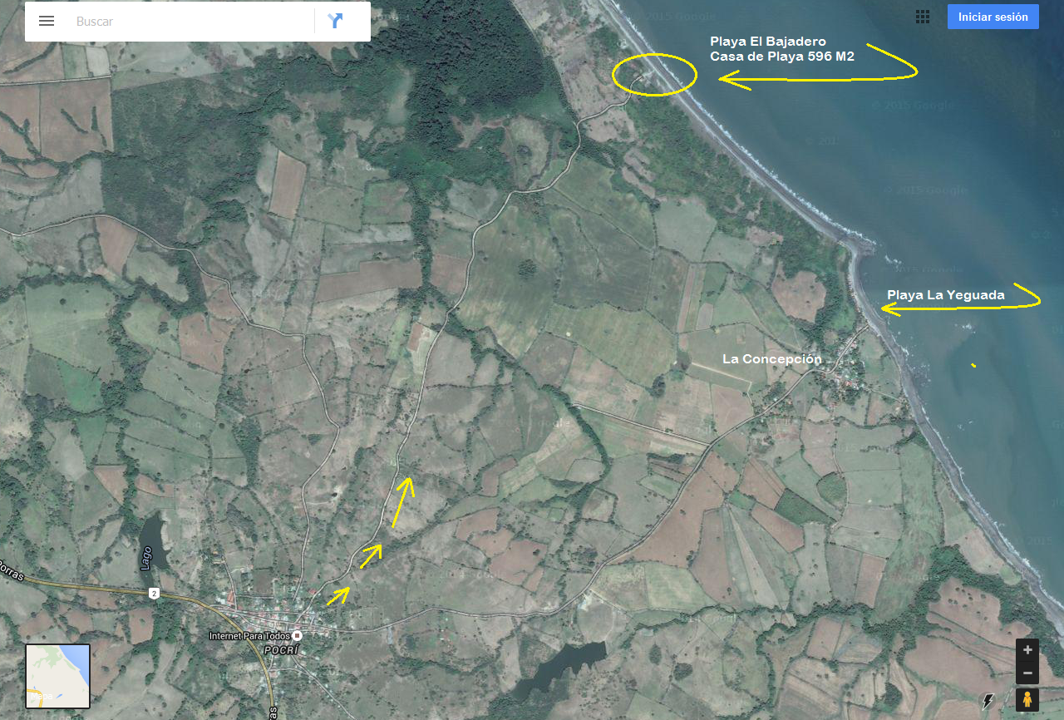Open the hamburger main menu
Screen dimensions: 1064x720
[x=47, y=21]
